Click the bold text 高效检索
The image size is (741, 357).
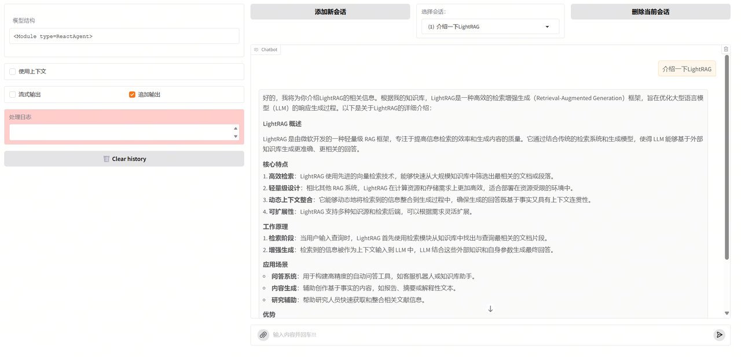pos(281,176)
